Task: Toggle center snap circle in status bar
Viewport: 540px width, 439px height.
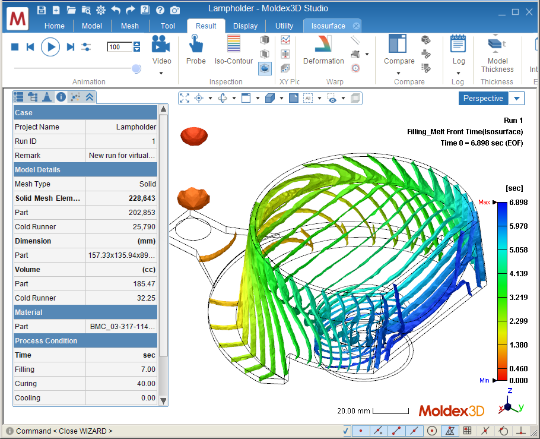Action: (x=432, y=431)
